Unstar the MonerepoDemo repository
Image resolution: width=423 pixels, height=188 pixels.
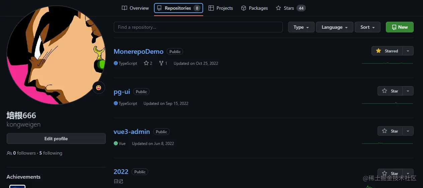[x=387, y=51]
